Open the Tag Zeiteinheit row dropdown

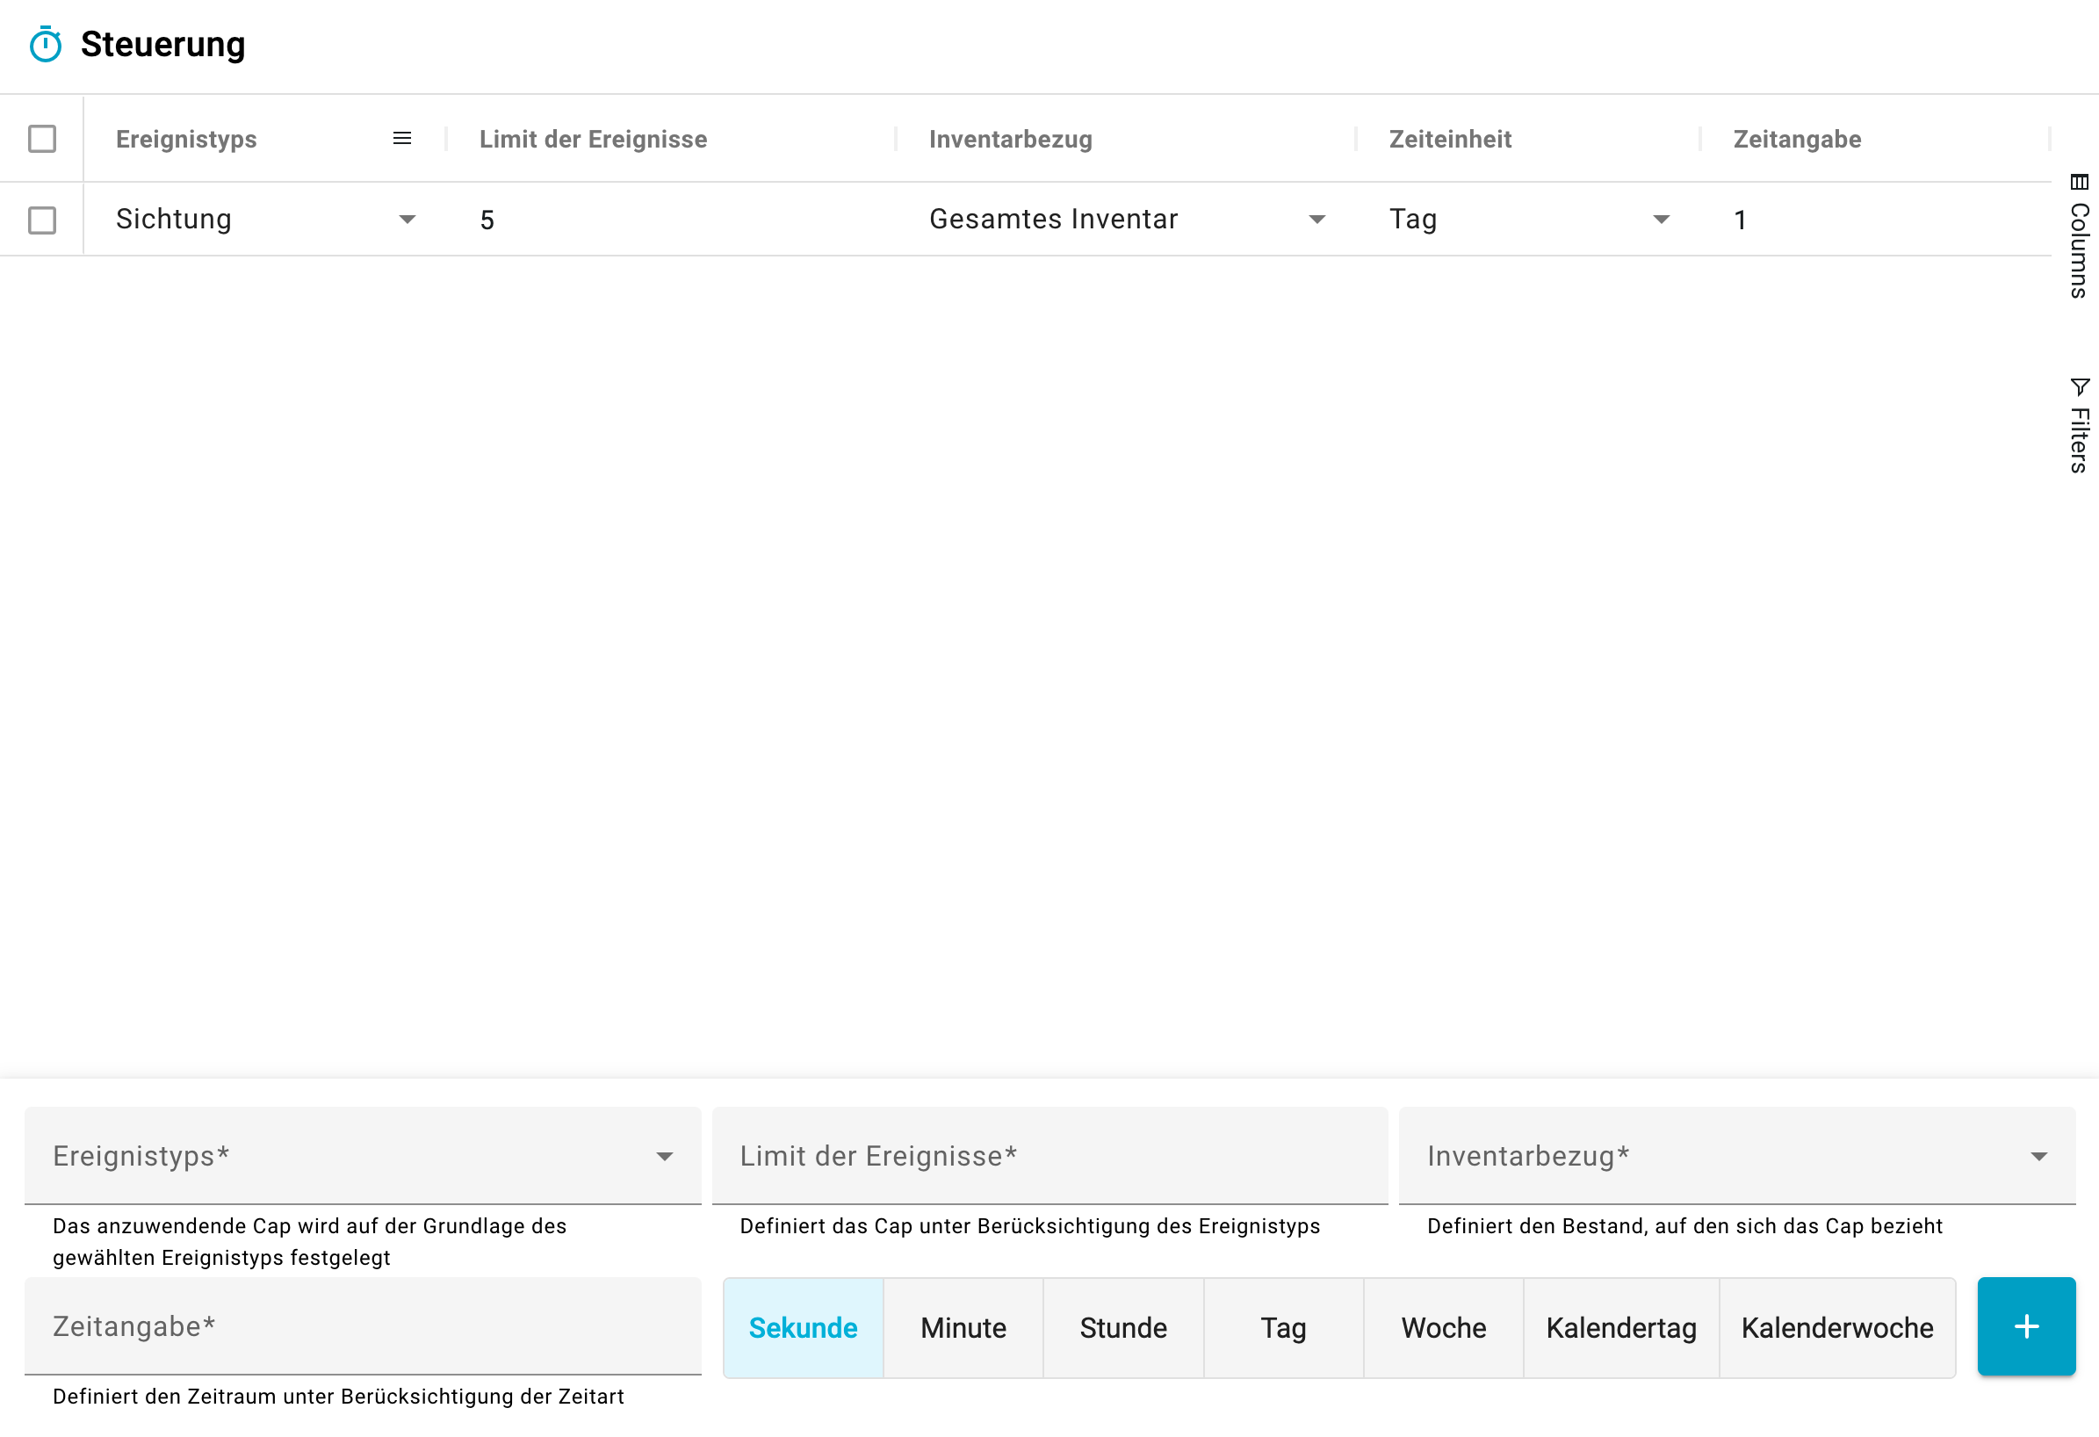1661,220
